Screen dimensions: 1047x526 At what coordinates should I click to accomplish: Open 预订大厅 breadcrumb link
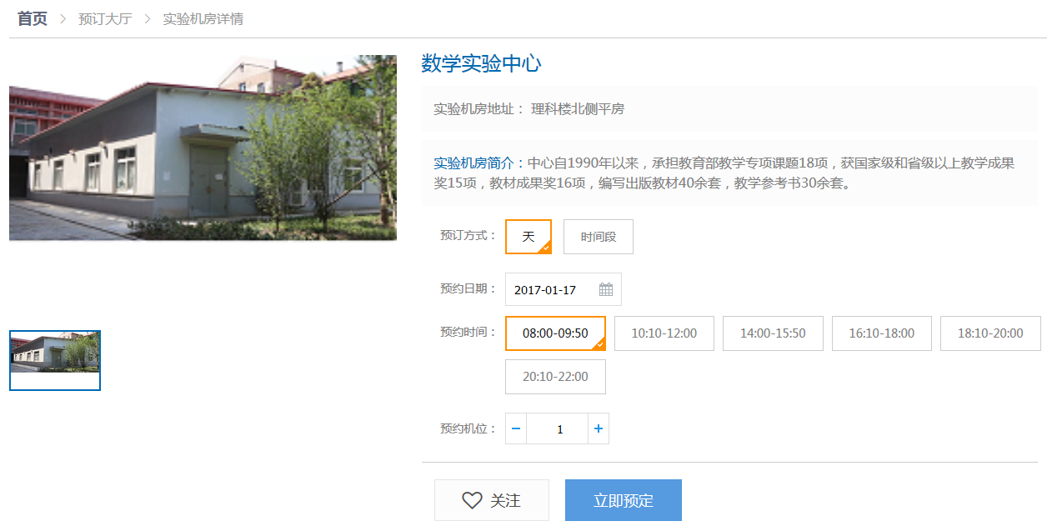(105, 18)
